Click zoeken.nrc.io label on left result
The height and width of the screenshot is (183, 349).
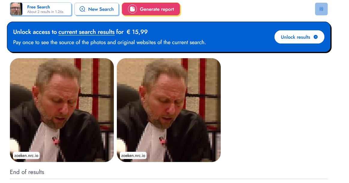coord(26,155)
